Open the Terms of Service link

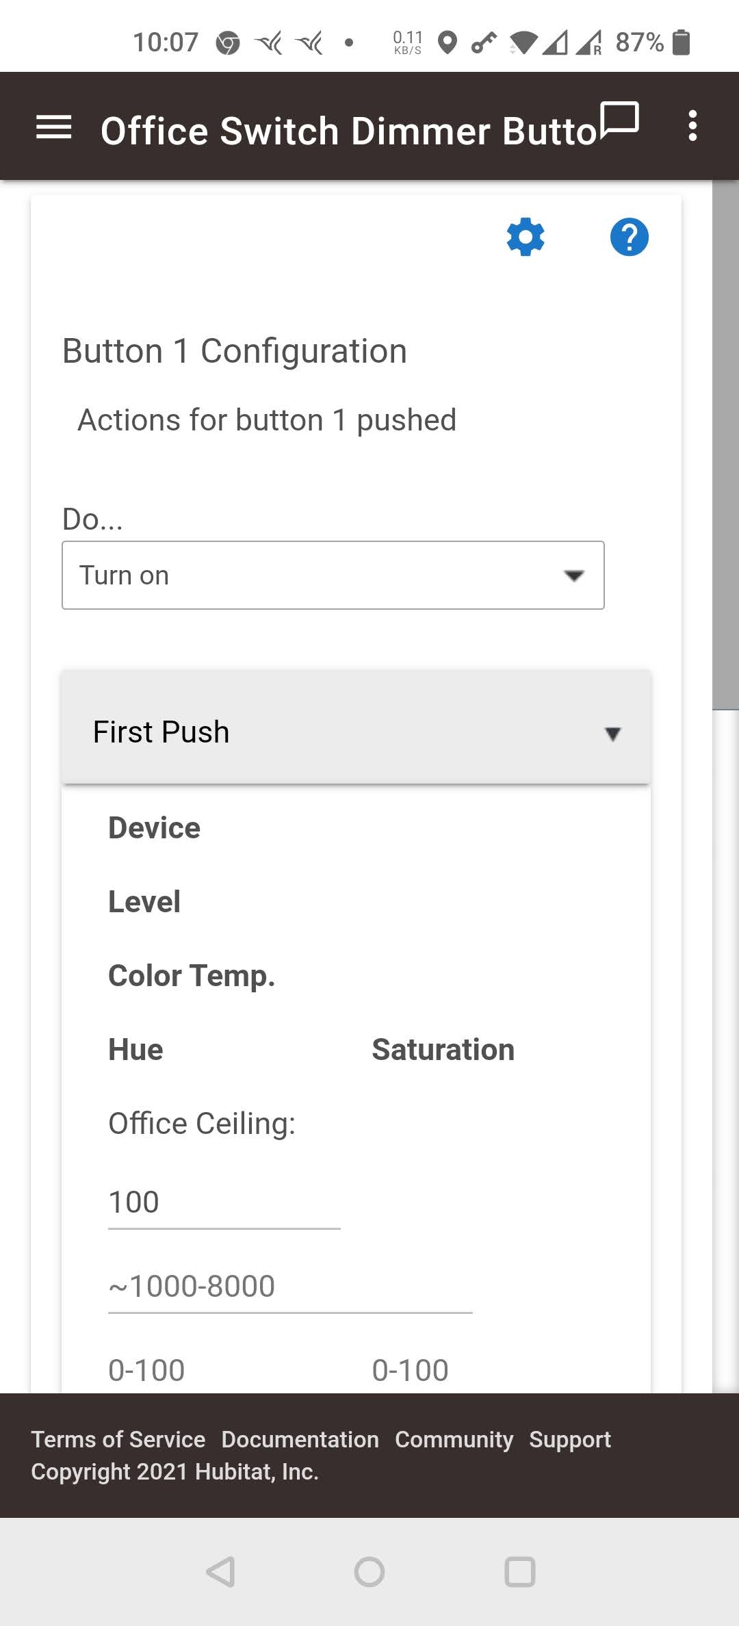pos(118,1439)
